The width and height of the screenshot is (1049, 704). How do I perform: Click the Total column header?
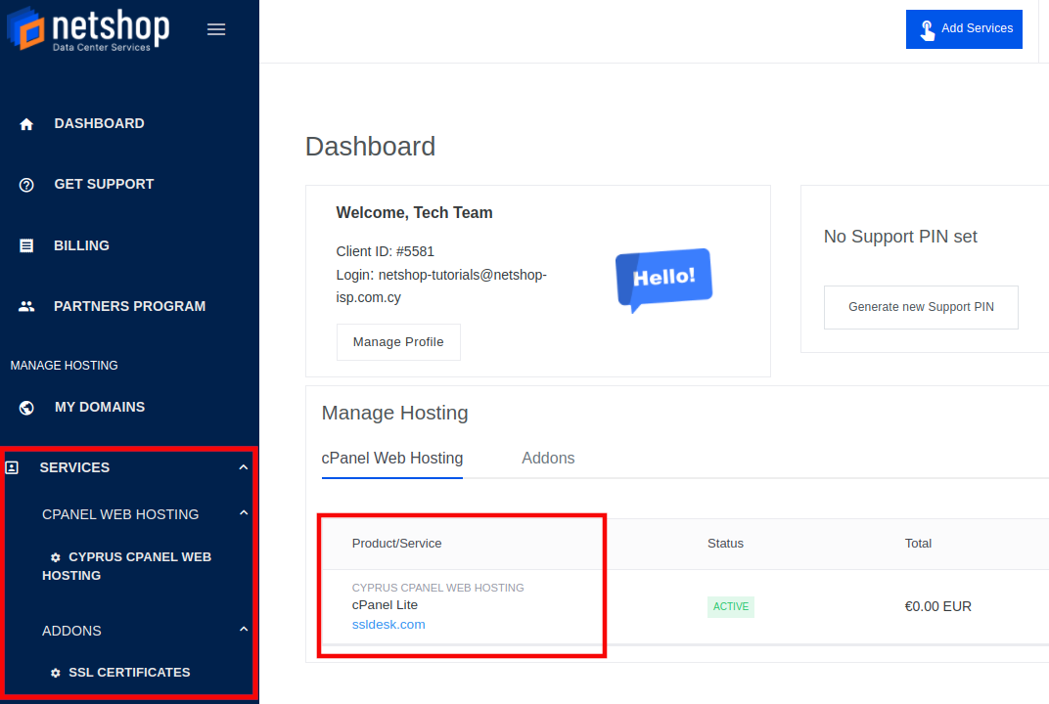pyautogui.click(x=918, y=544)
